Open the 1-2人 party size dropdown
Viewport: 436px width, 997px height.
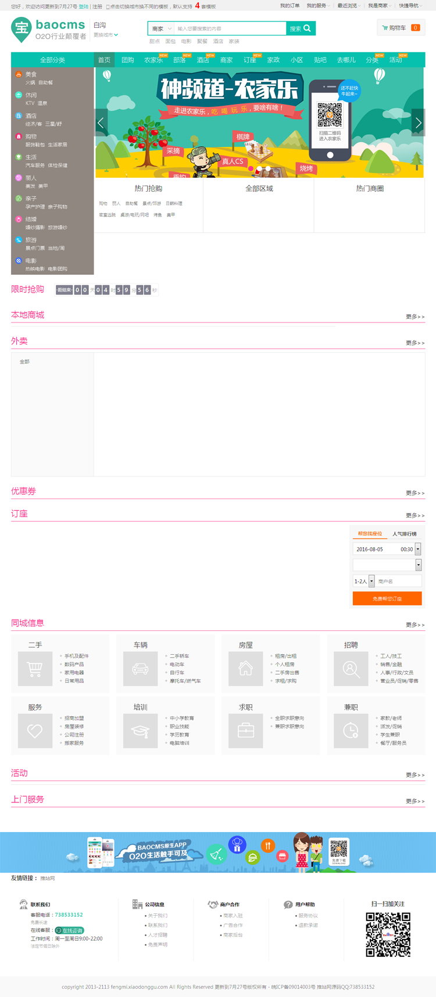[371, 581]
